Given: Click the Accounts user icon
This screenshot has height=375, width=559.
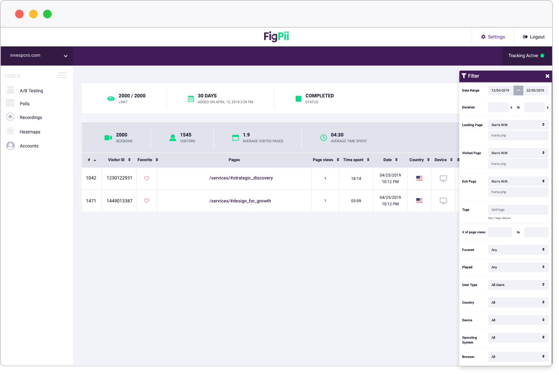Looking at the screenshot, I should tap(10, 146).
